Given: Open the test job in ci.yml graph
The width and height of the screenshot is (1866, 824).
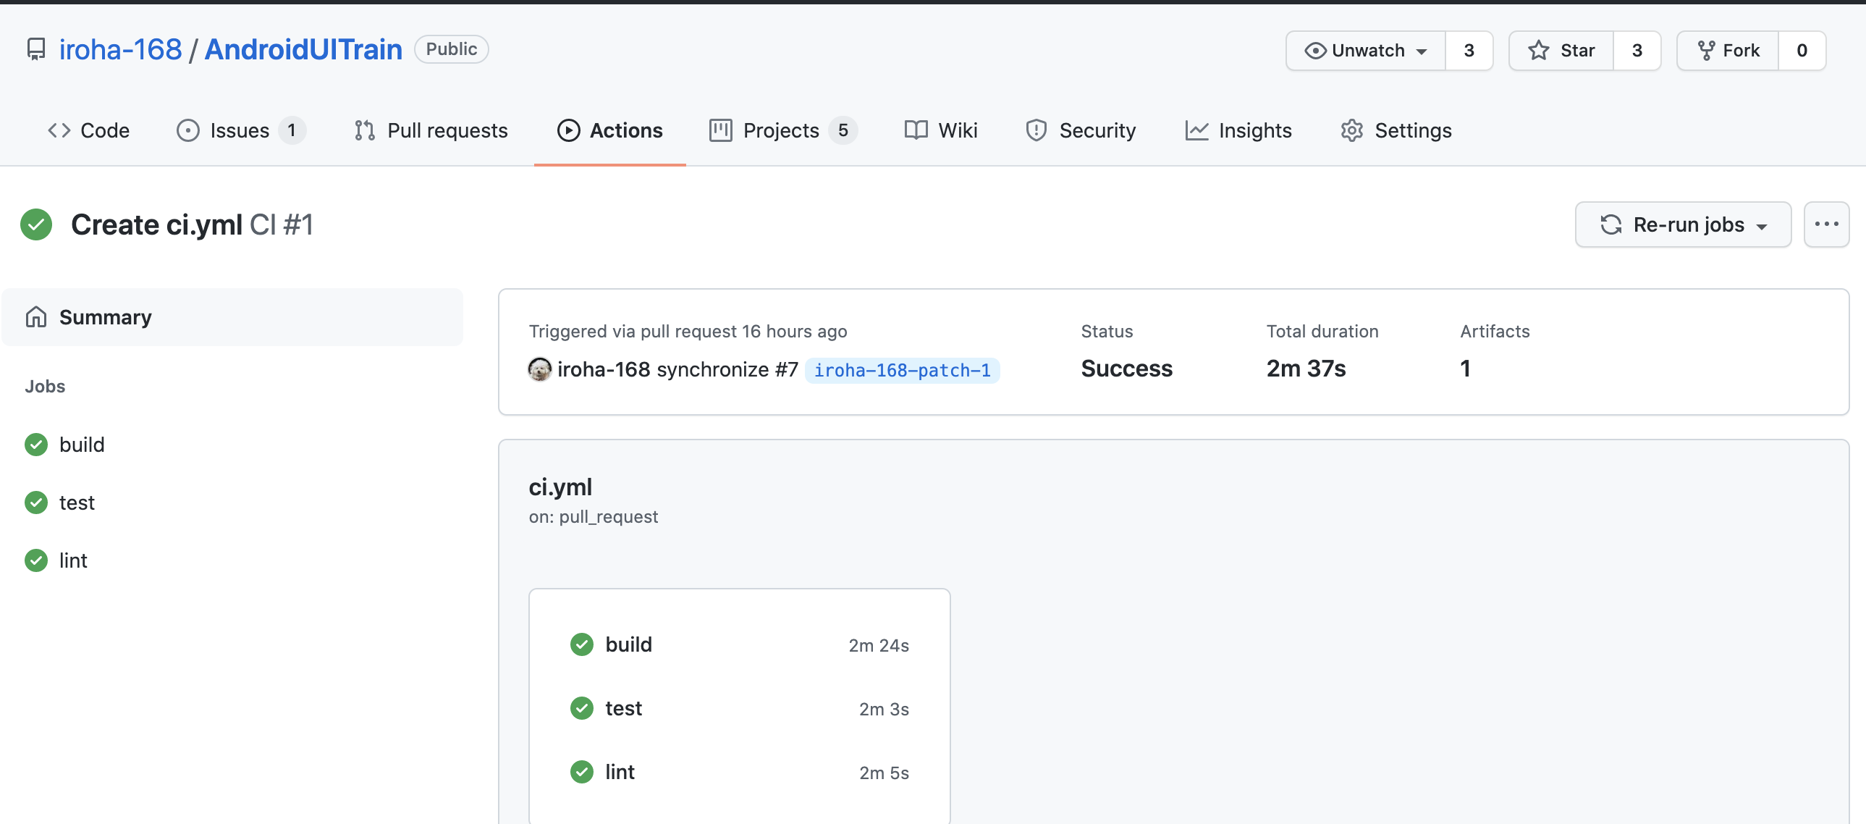Looking at the screenshot, I should click(623, 708).
